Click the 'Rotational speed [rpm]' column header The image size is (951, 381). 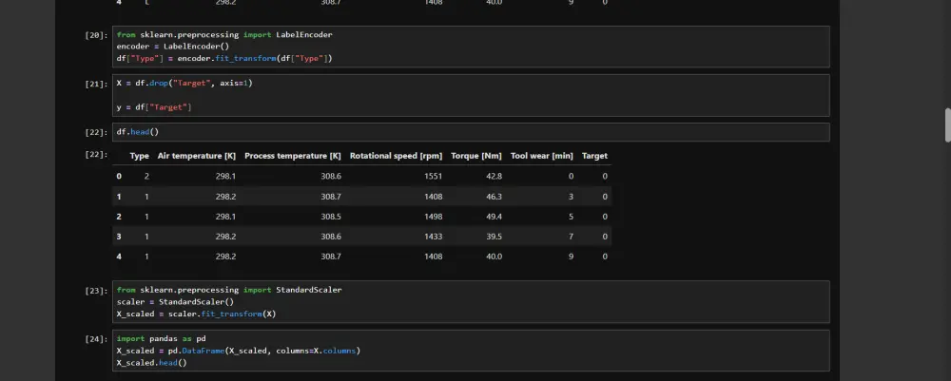pos(396,156)
